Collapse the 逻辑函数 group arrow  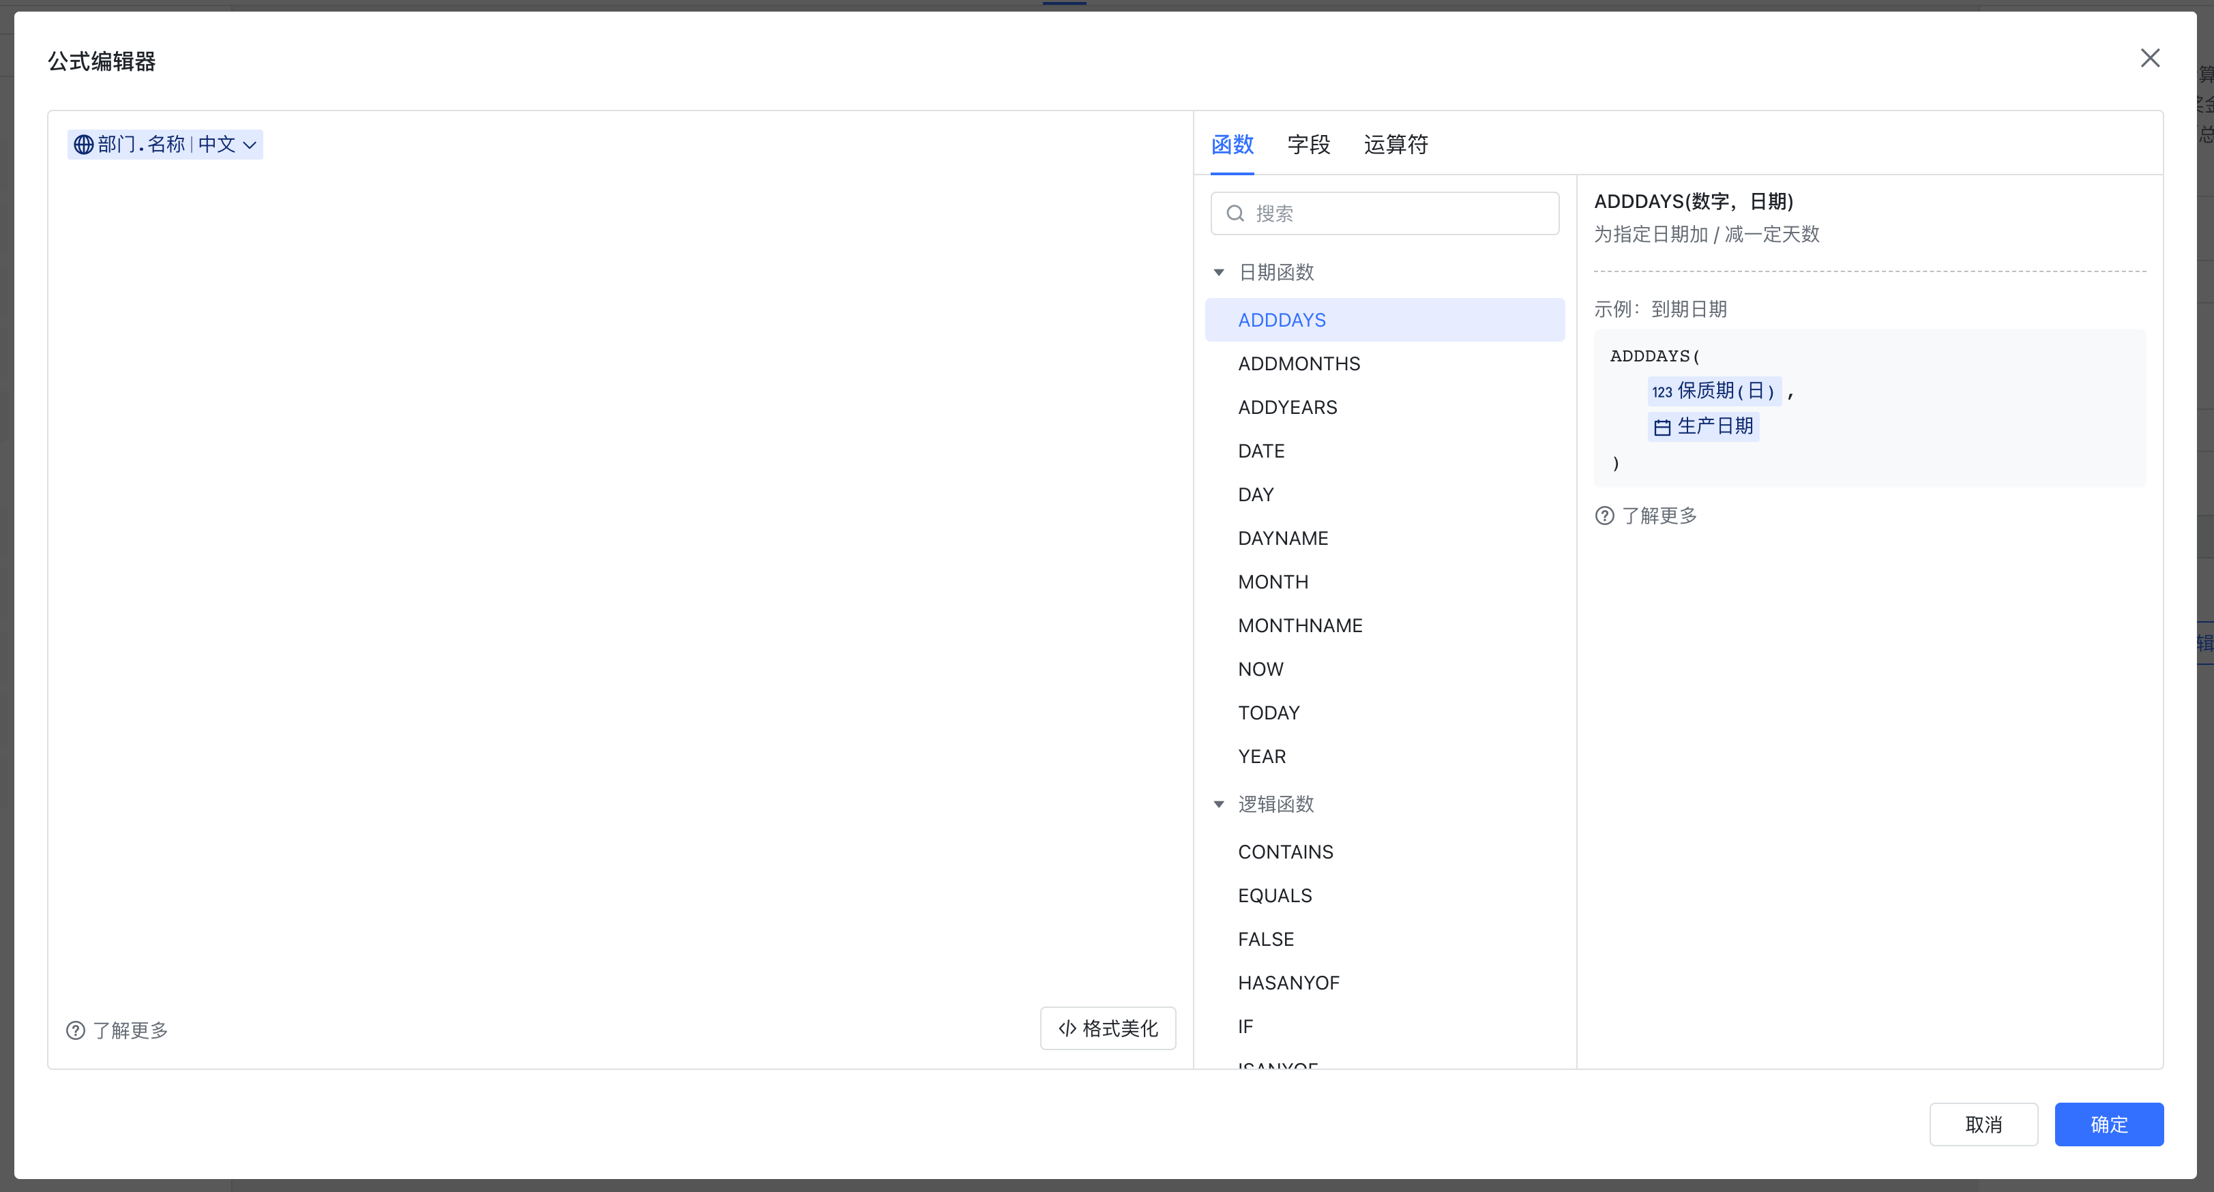1218,805
